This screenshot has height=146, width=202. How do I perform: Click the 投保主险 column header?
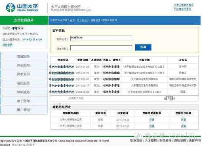pos(145,60)
